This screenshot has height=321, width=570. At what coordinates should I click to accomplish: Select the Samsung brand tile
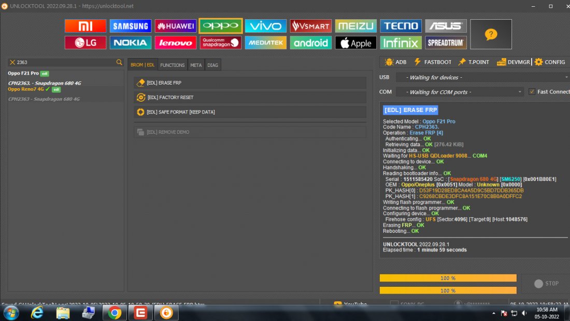click(131, 26)
